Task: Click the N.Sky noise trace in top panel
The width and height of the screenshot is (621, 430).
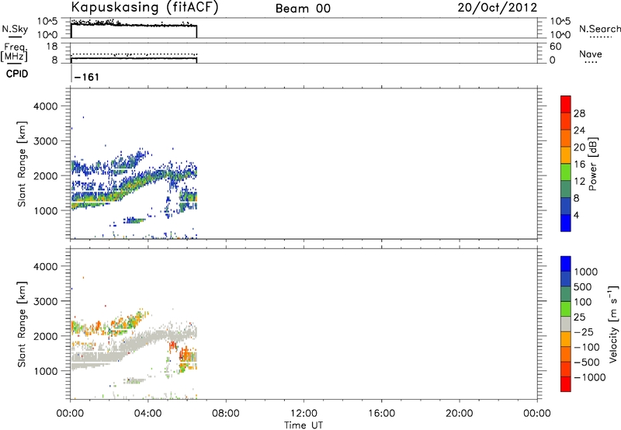Action: click(x=134, y=25)
